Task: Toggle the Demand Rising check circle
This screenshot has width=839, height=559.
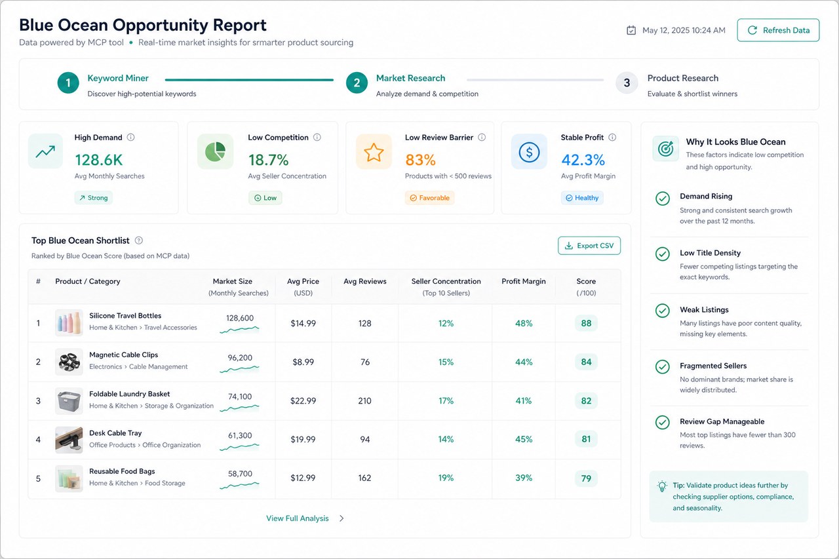Action: click(x=663, y=198)
